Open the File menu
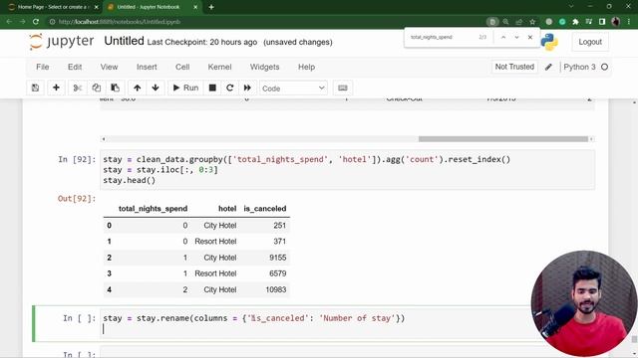Screen dimensions: 638x358 click(x=42, y=67)
